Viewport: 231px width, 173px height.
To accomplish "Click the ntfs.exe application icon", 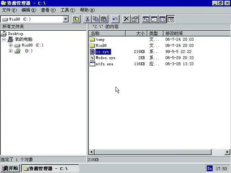I will [92, 64].
